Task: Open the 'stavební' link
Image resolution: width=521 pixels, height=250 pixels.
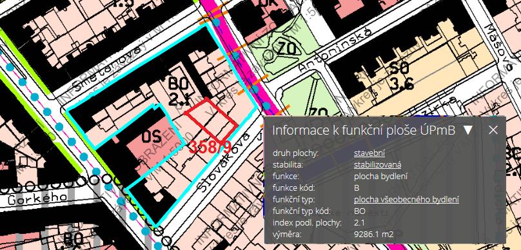Action: pos(369,153)
